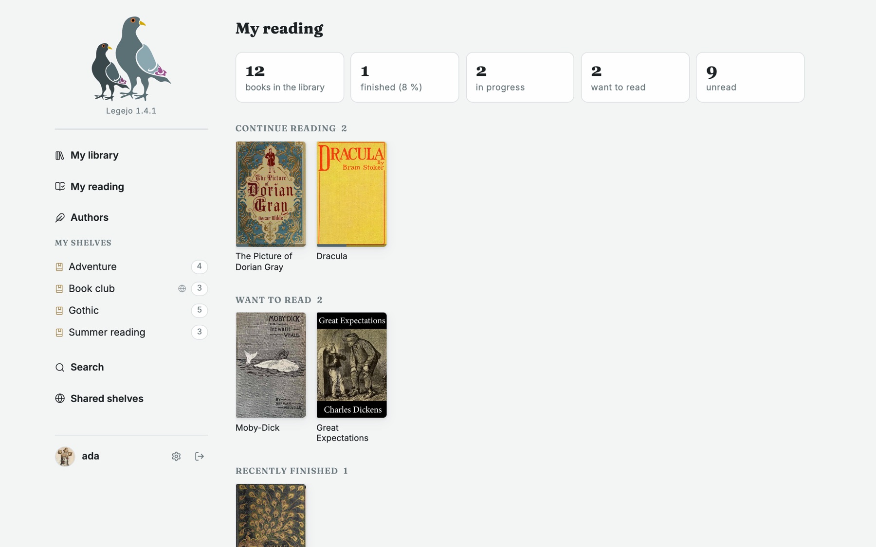
Task: Open the Great Expectations book cover
Action: point(351,365)
